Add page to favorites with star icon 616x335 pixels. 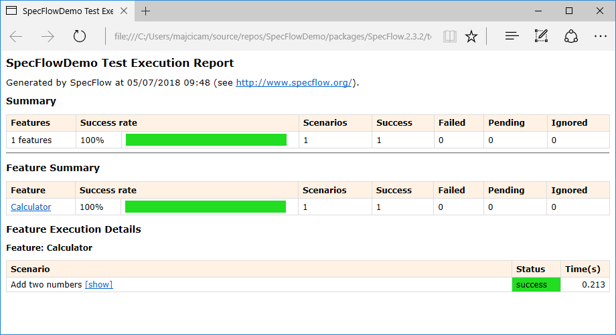point(471,37)
